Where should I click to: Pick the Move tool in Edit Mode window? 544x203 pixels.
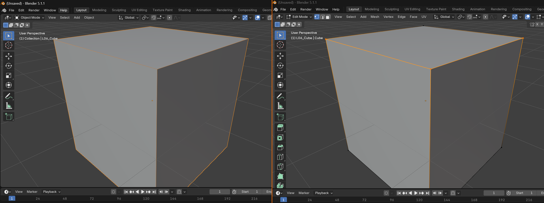(x=280, y=56)
